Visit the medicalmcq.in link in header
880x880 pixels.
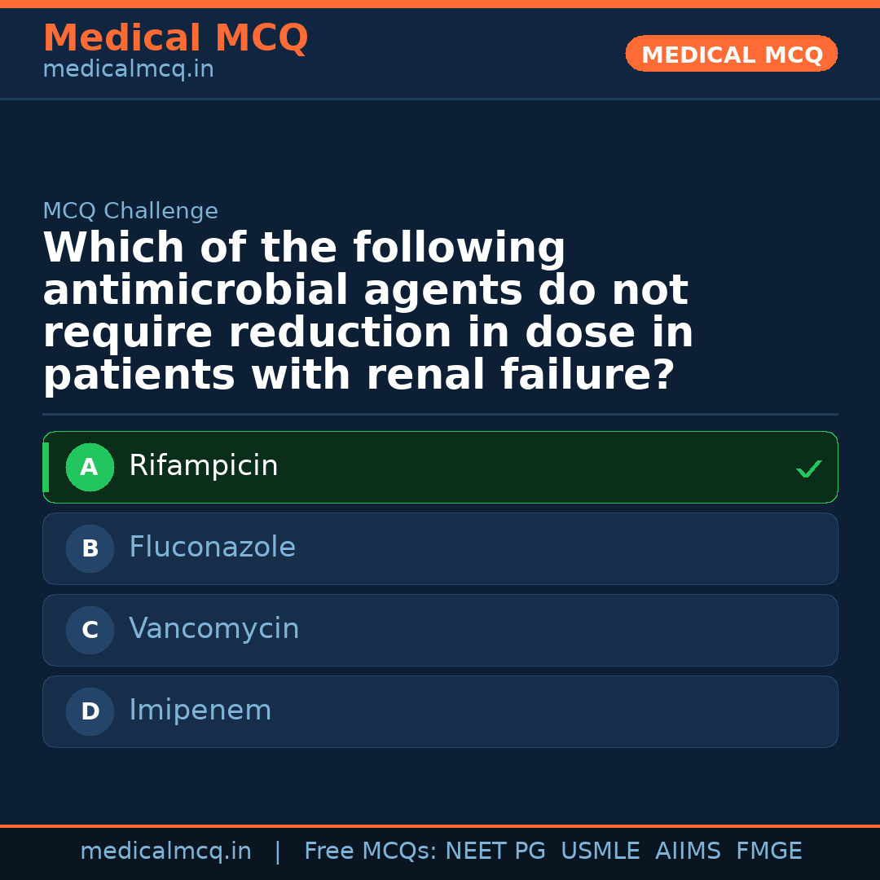(x=128, y=70)
